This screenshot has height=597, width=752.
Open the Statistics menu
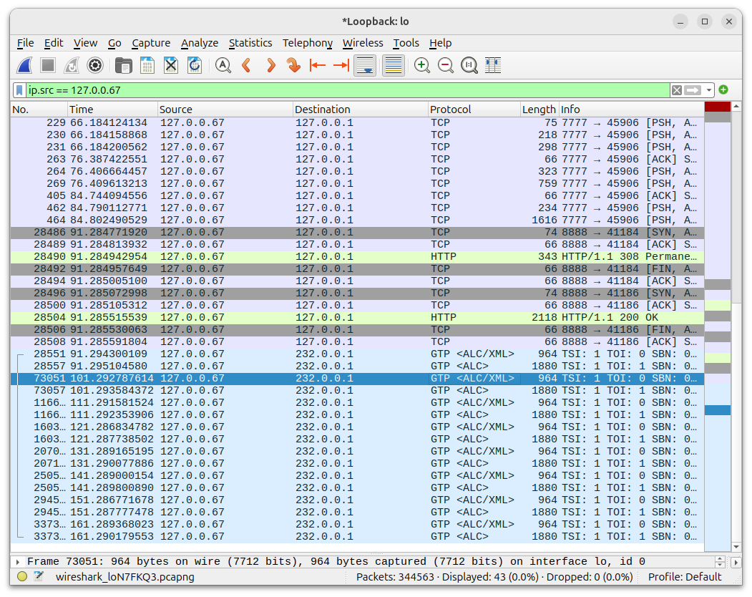[x=250, y=43]
